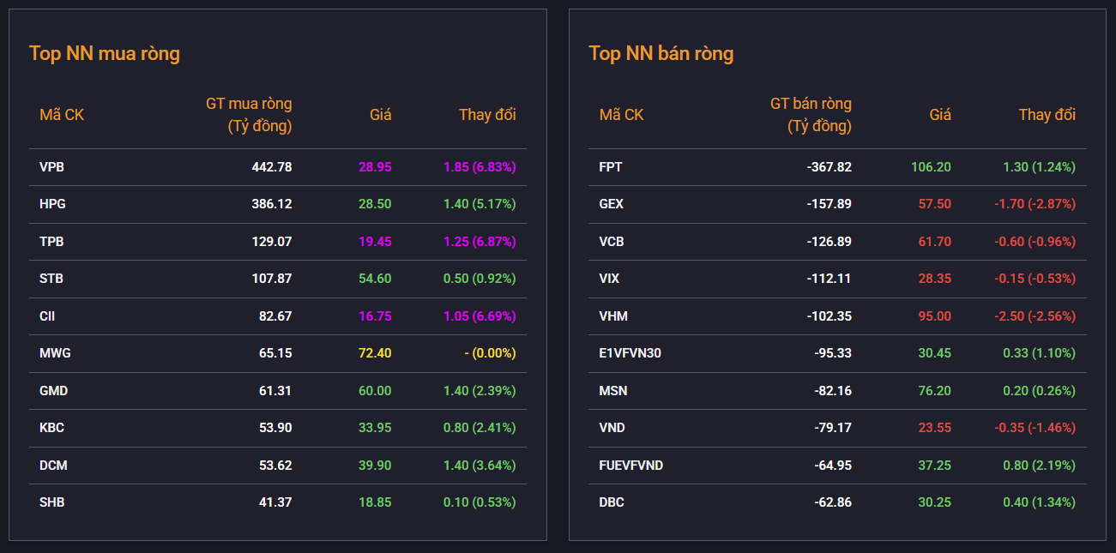The height and width of the screenshot is (553, 1116).
Task: Click VPB net buy value 442.78
Action: click(x=272, y=167)
